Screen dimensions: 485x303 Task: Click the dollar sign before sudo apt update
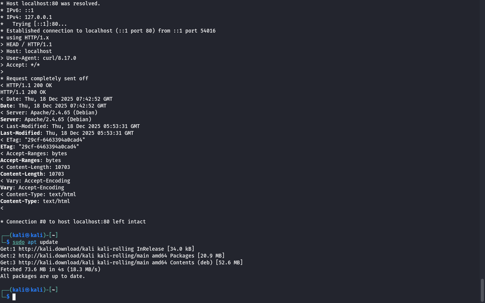pyautogui.click(x=8, y=242)
